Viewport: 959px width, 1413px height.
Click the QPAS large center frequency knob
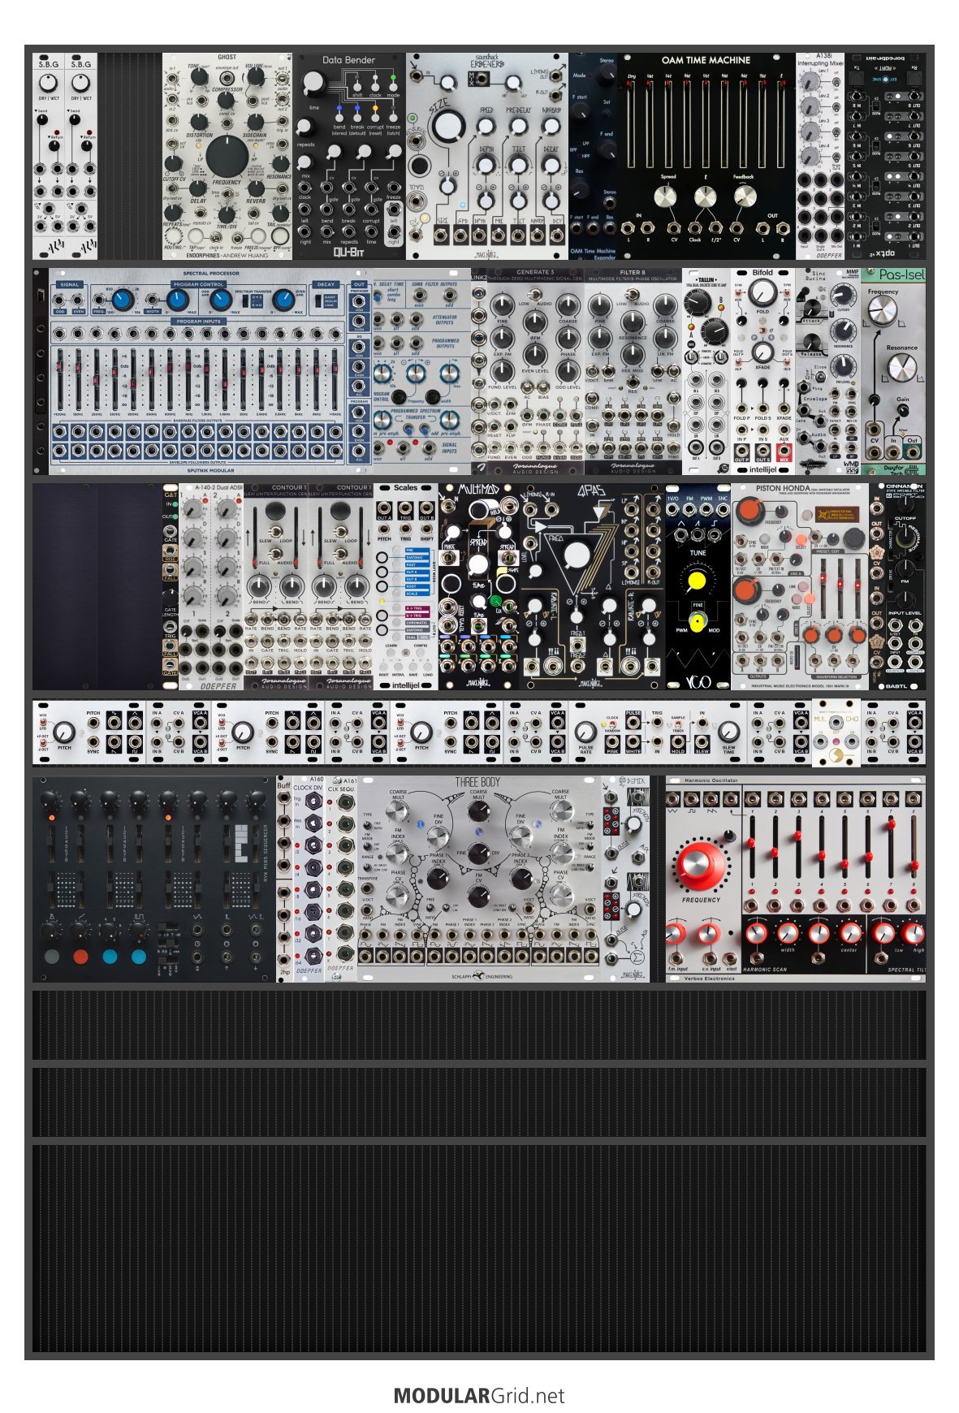pyautogui.click(x=577, y=555)
